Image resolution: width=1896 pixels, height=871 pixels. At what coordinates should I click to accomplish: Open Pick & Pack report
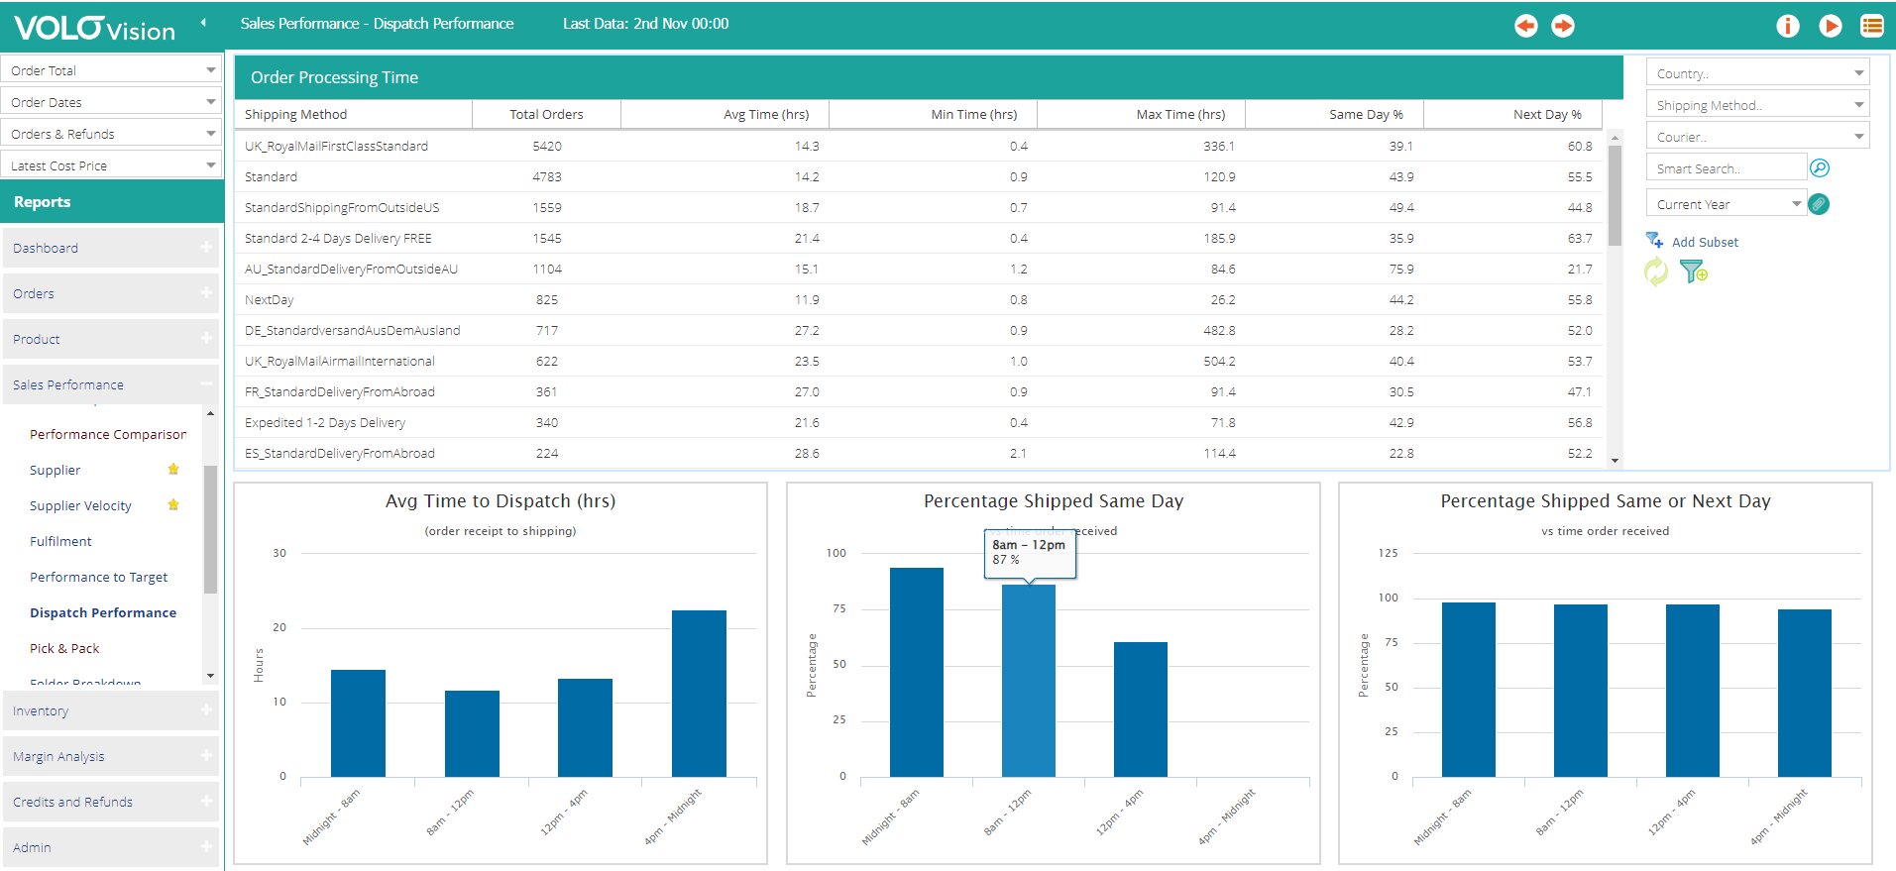pos(64,648)
